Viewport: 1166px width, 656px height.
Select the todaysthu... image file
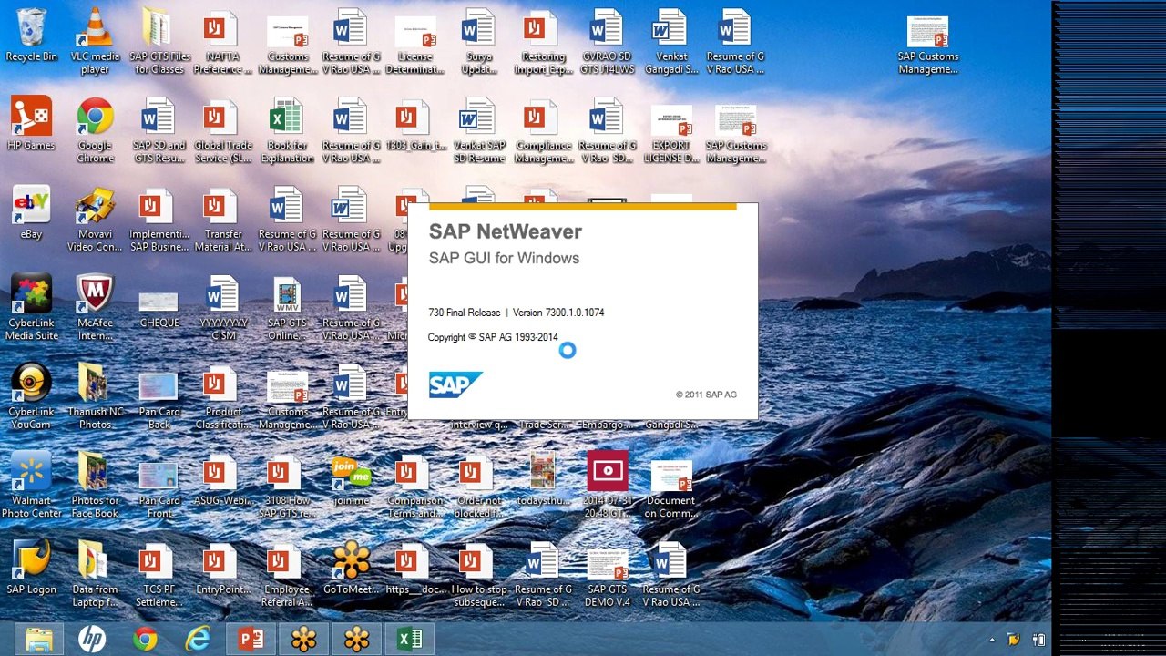(x=543, y=480)
